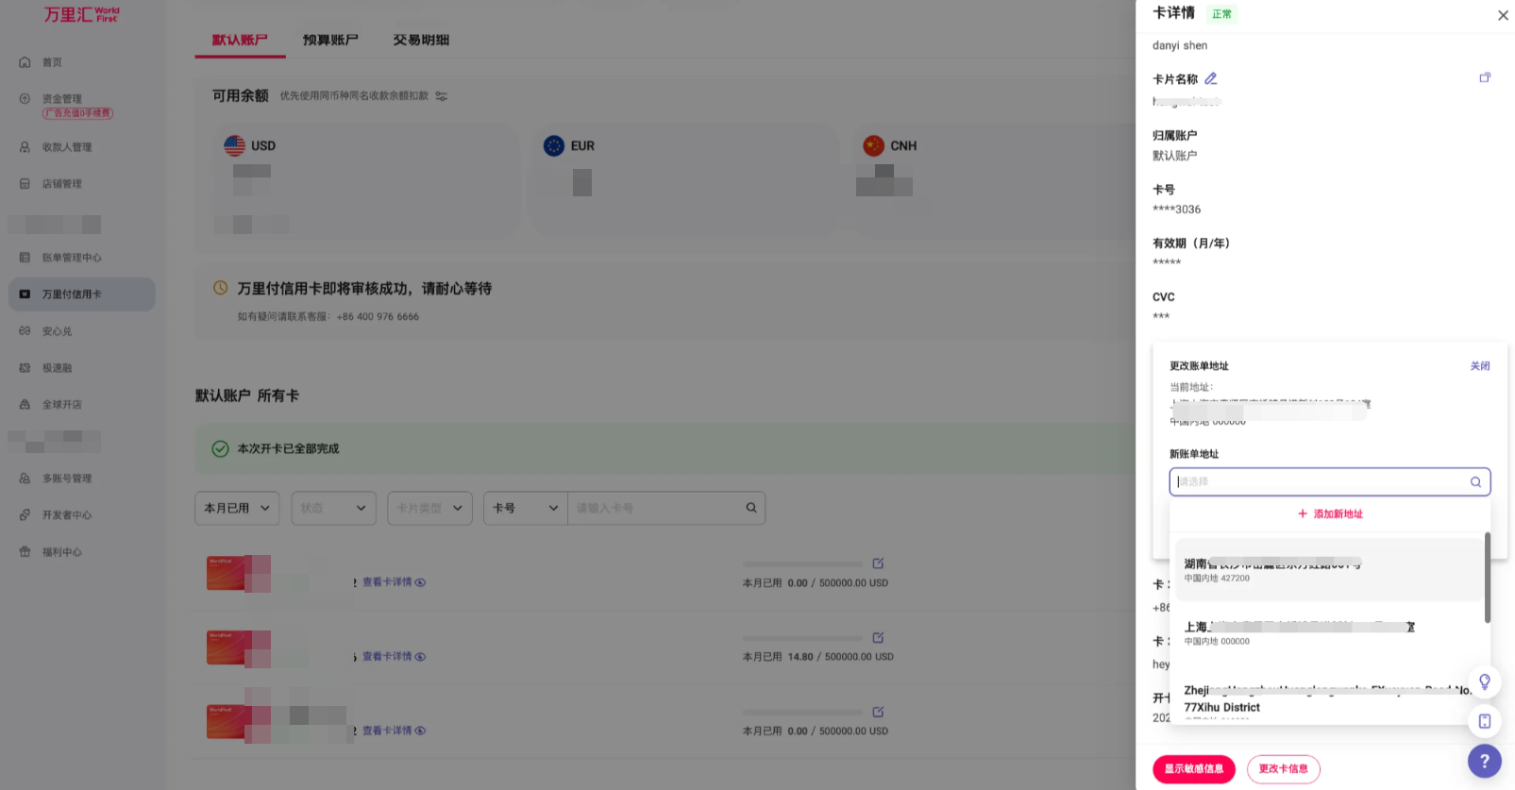The width and height of the screenshot is (1515, 790).
Task: Click the 显示敏感信息 button
Action: pyautogui.click(x=1193, y=769)
